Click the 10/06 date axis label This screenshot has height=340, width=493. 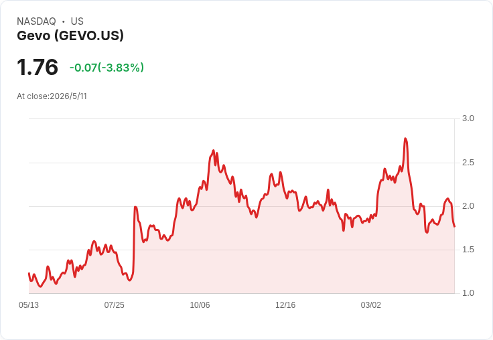[200, 305]
